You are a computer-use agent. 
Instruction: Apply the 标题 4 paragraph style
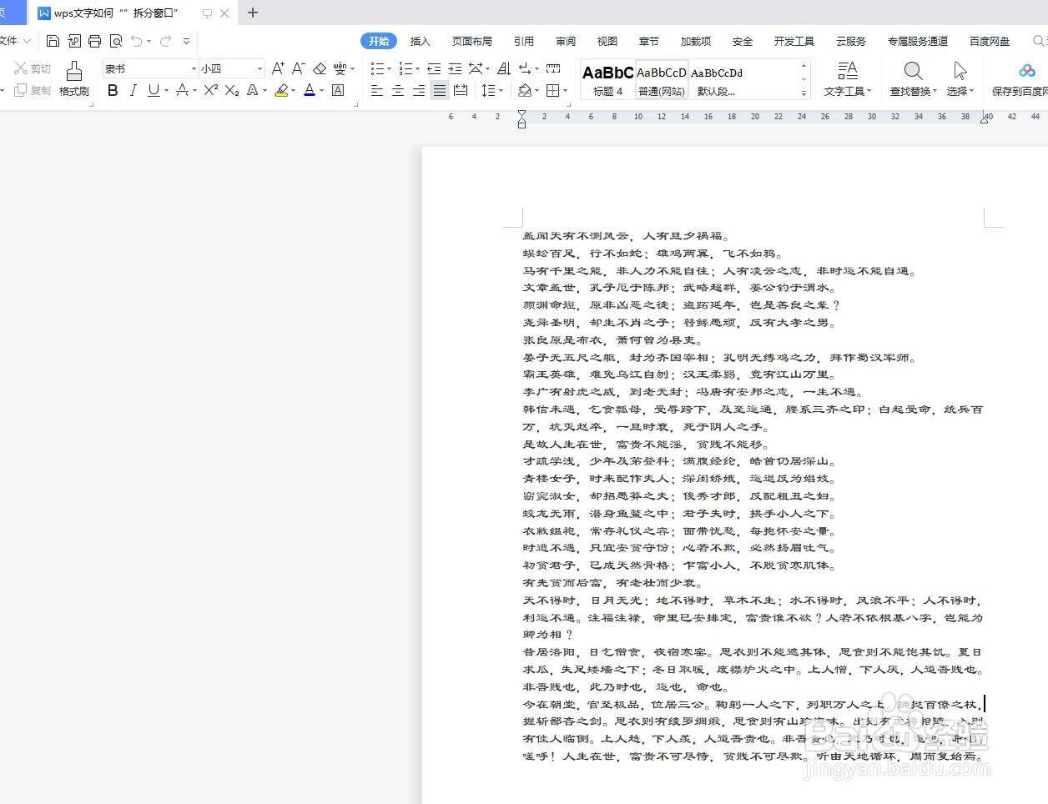tap(607, 79)
